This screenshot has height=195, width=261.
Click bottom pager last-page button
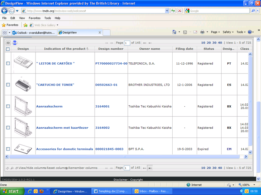click(x=150, y=168)
